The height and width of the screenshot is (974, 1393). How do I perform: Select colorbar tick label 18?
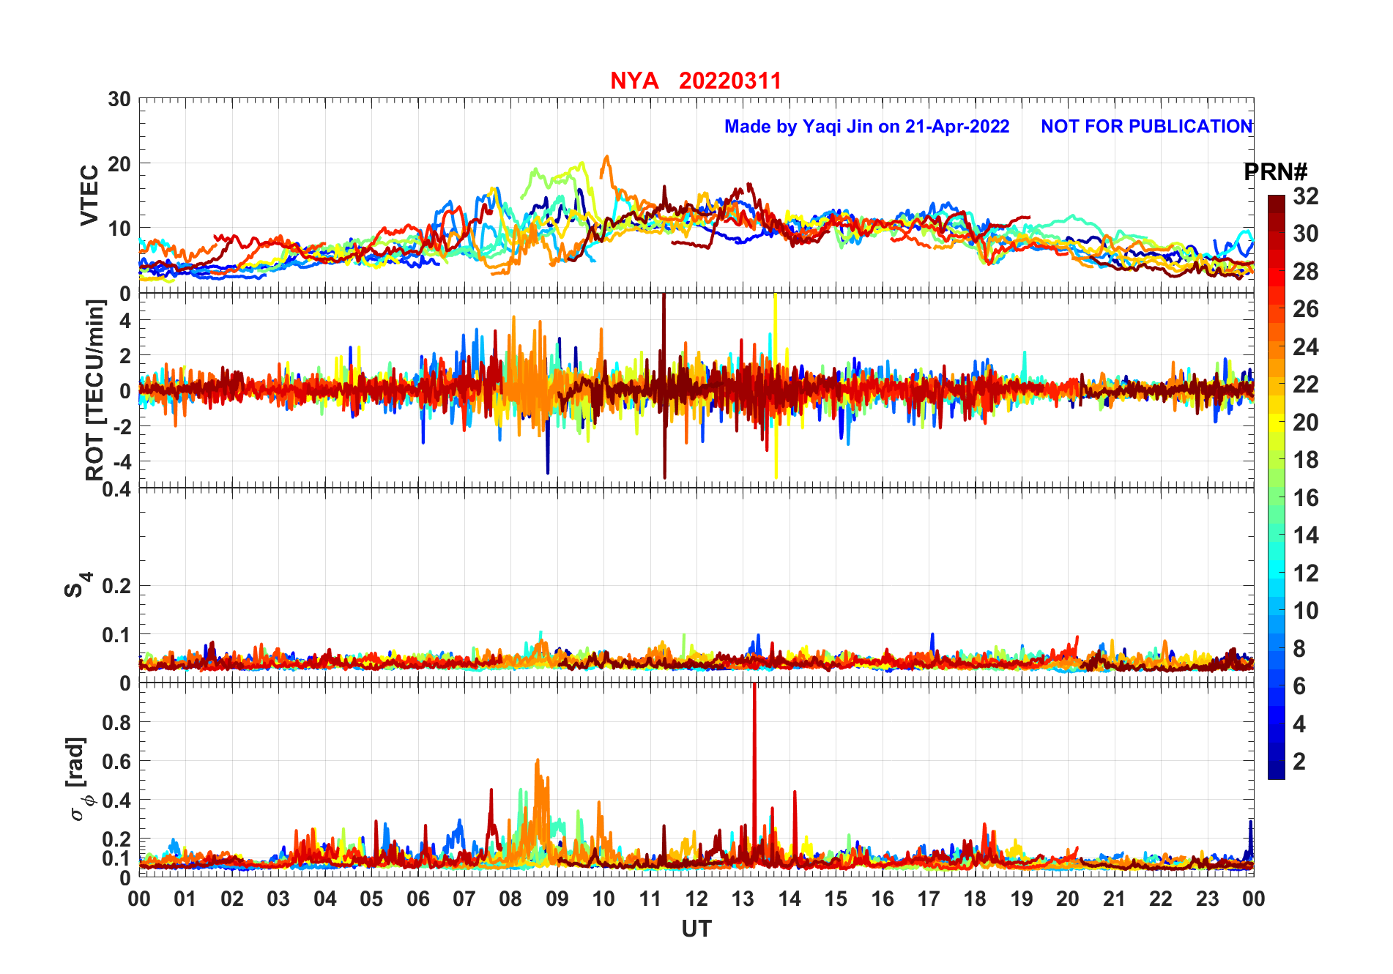pyautogui.click(x=1305, y=460)
